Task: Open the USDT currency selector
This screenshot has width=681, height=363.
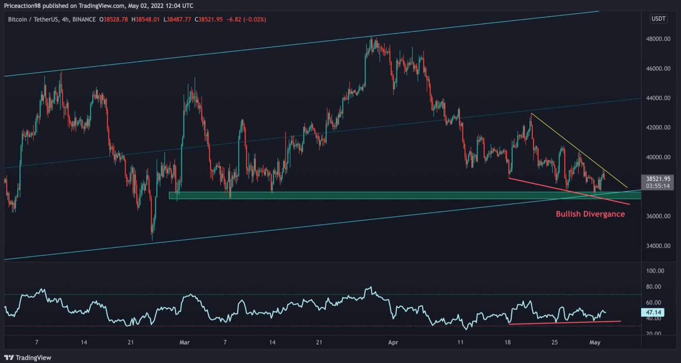Action: 658,19
